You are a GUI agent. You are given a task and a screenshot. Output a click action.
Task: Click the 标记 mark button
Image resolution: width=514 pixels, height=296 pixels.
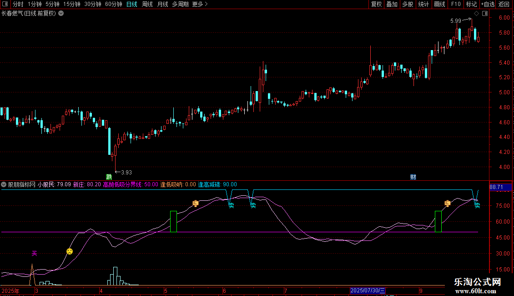pyautogui.click(x=471, y=4)
